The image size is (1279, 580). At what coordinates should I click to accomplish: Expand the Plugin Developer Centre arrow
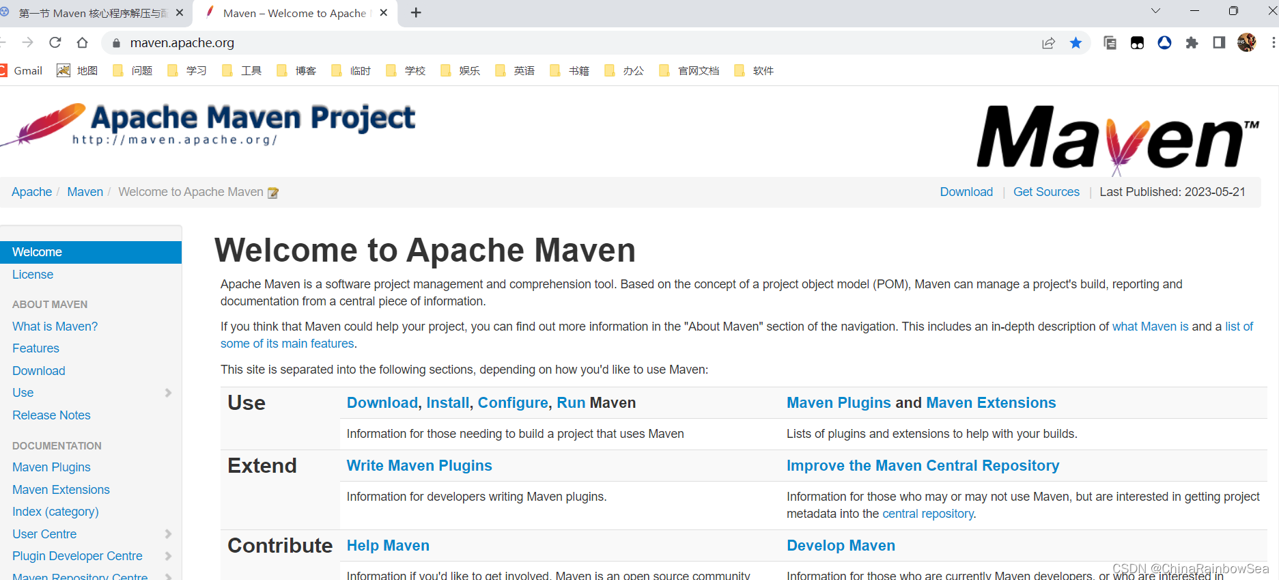click(x=168, y=556)
